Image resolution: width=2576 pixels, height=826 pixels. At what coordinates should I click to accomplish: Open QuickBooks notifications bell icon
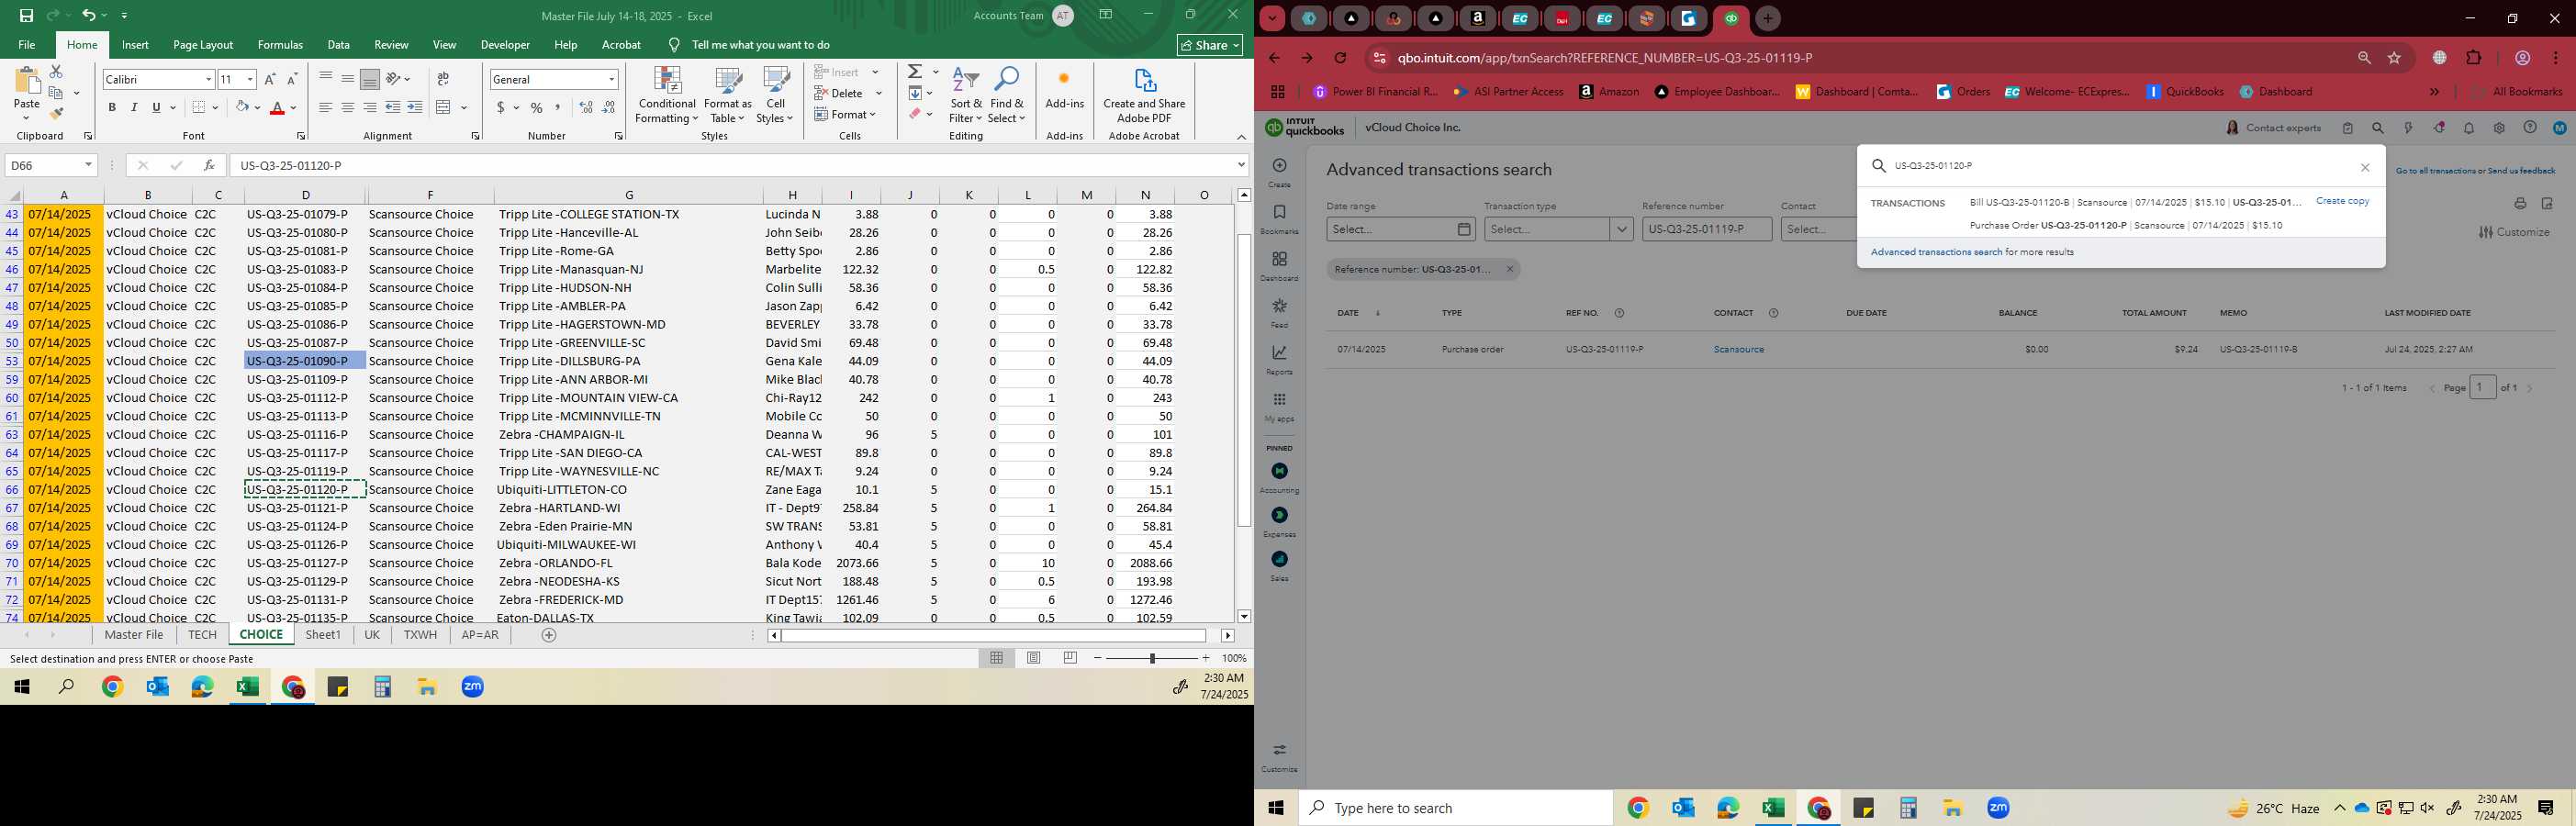[2468, 128]
